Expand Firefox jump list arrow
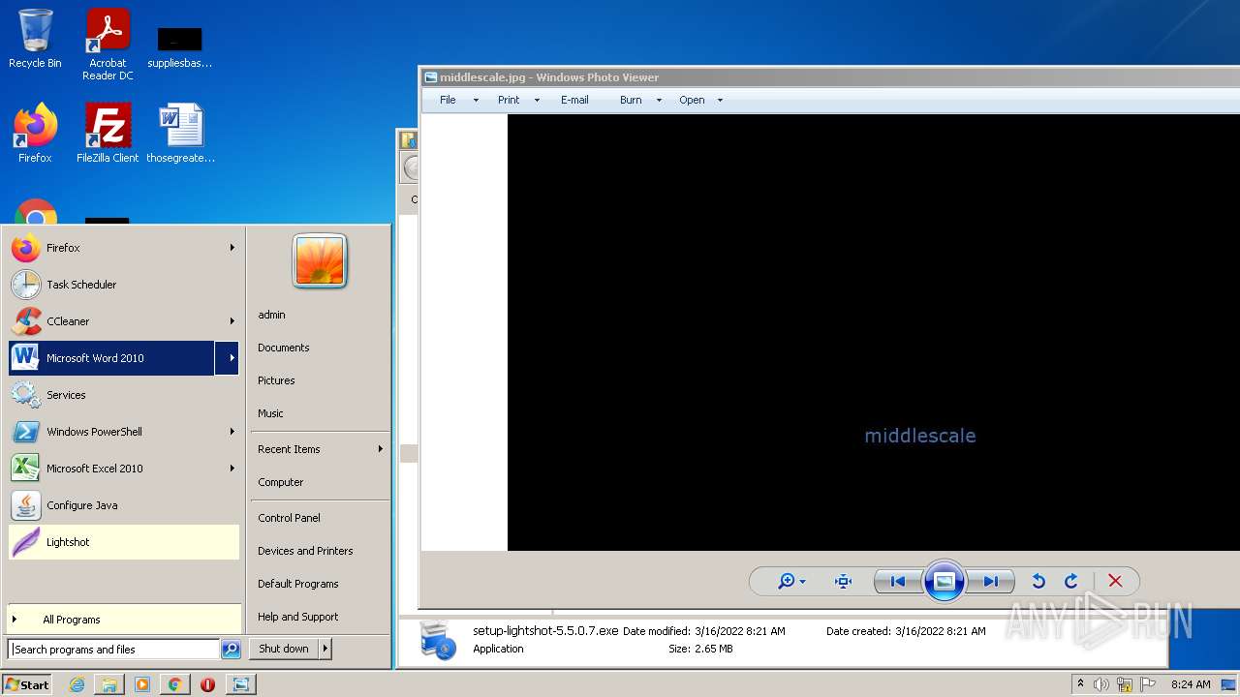1240x697 pixels. (x=232, y=248)
